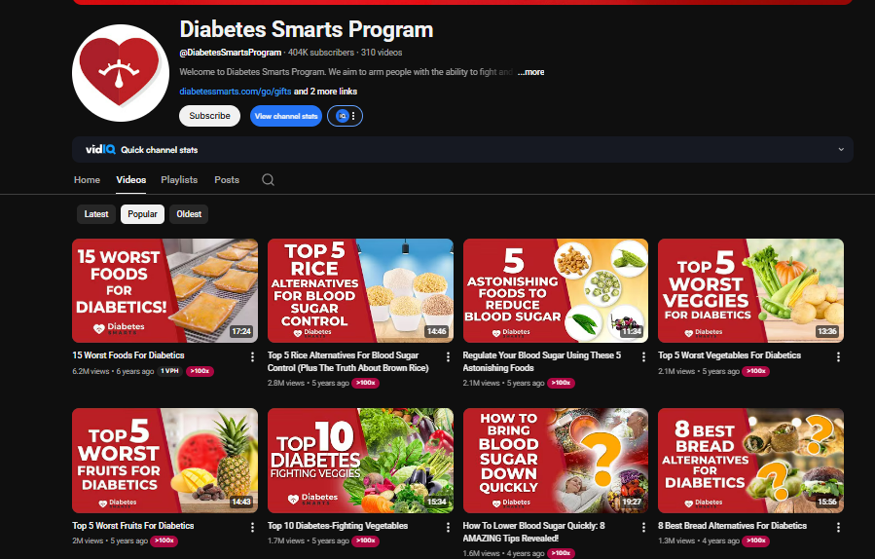Screen dimensions: 875x559
Task: Expand channel description with ...more
Action: 531,72
